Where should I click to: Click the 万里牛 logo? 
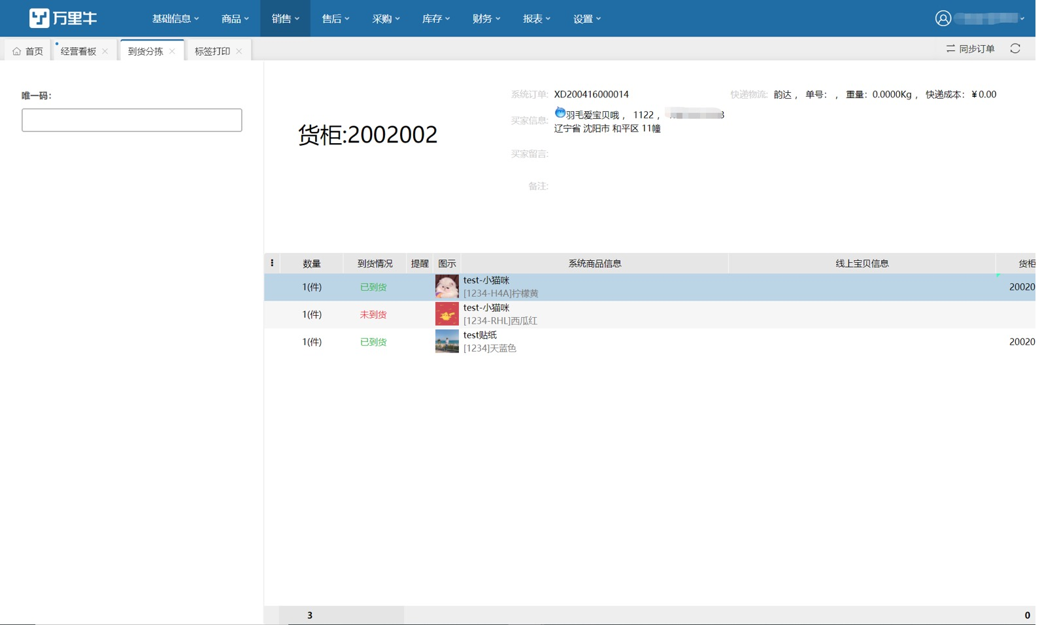[x=63, y=18]
